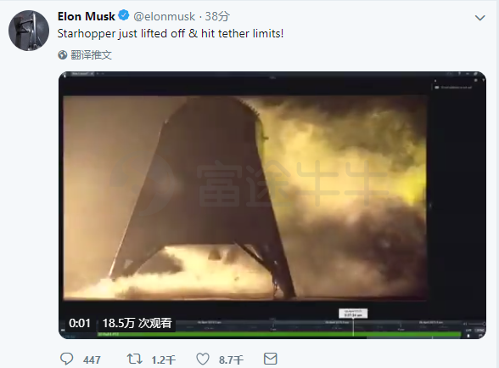
Task: Open the 38分 timestamp link
Action: [x=217, y=16]
